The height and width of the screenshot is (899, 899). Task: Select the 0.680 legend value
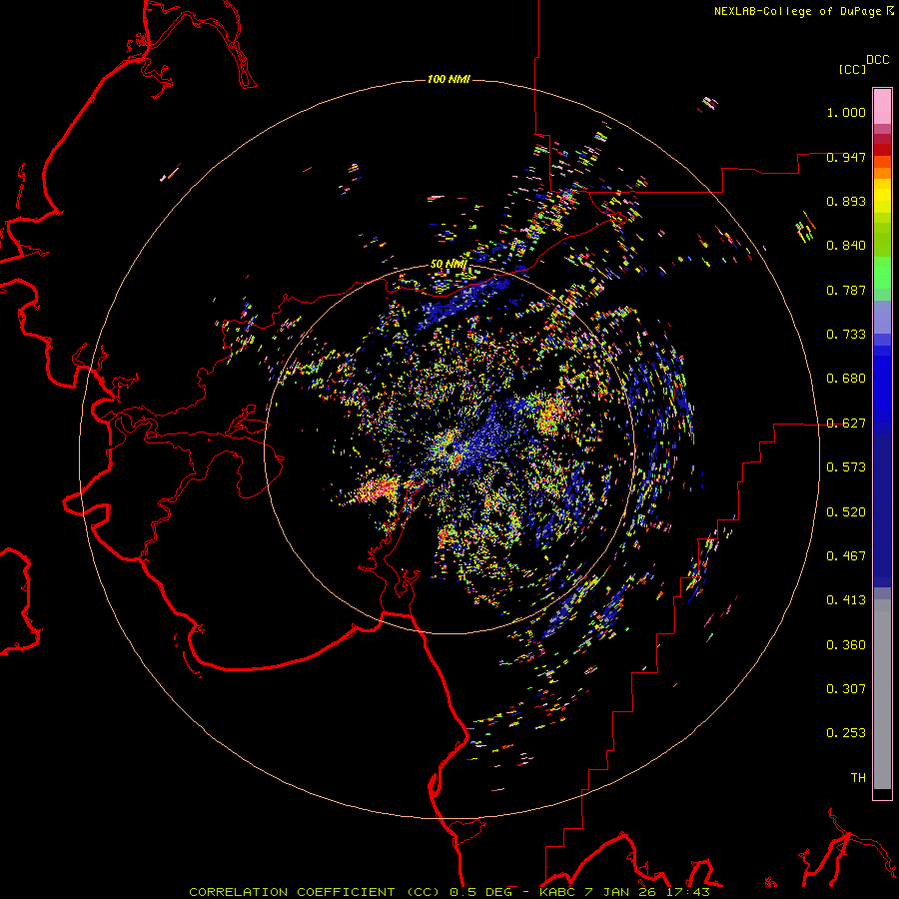pos(846,379)
